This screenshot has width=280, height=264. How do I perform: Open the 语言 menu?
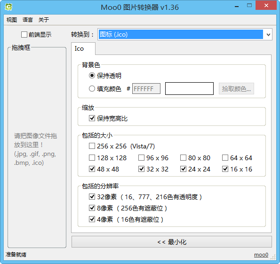[27, 20]
